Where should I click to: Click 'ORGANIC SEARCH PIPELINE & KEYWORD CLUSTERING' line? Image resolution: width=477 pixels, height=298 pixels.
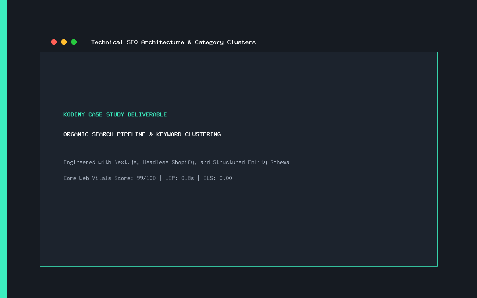coord(142,134)
